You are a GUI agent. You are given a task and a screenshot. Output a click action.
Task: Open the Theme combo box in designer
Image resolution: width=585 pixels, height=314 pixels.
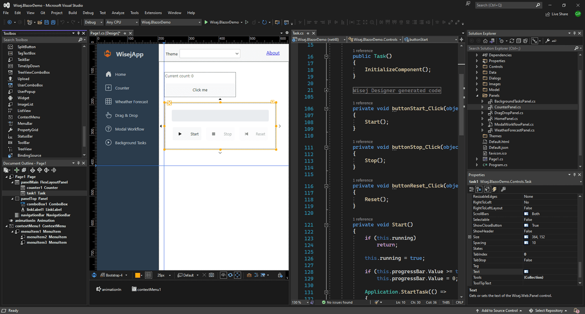coord(210,53)
